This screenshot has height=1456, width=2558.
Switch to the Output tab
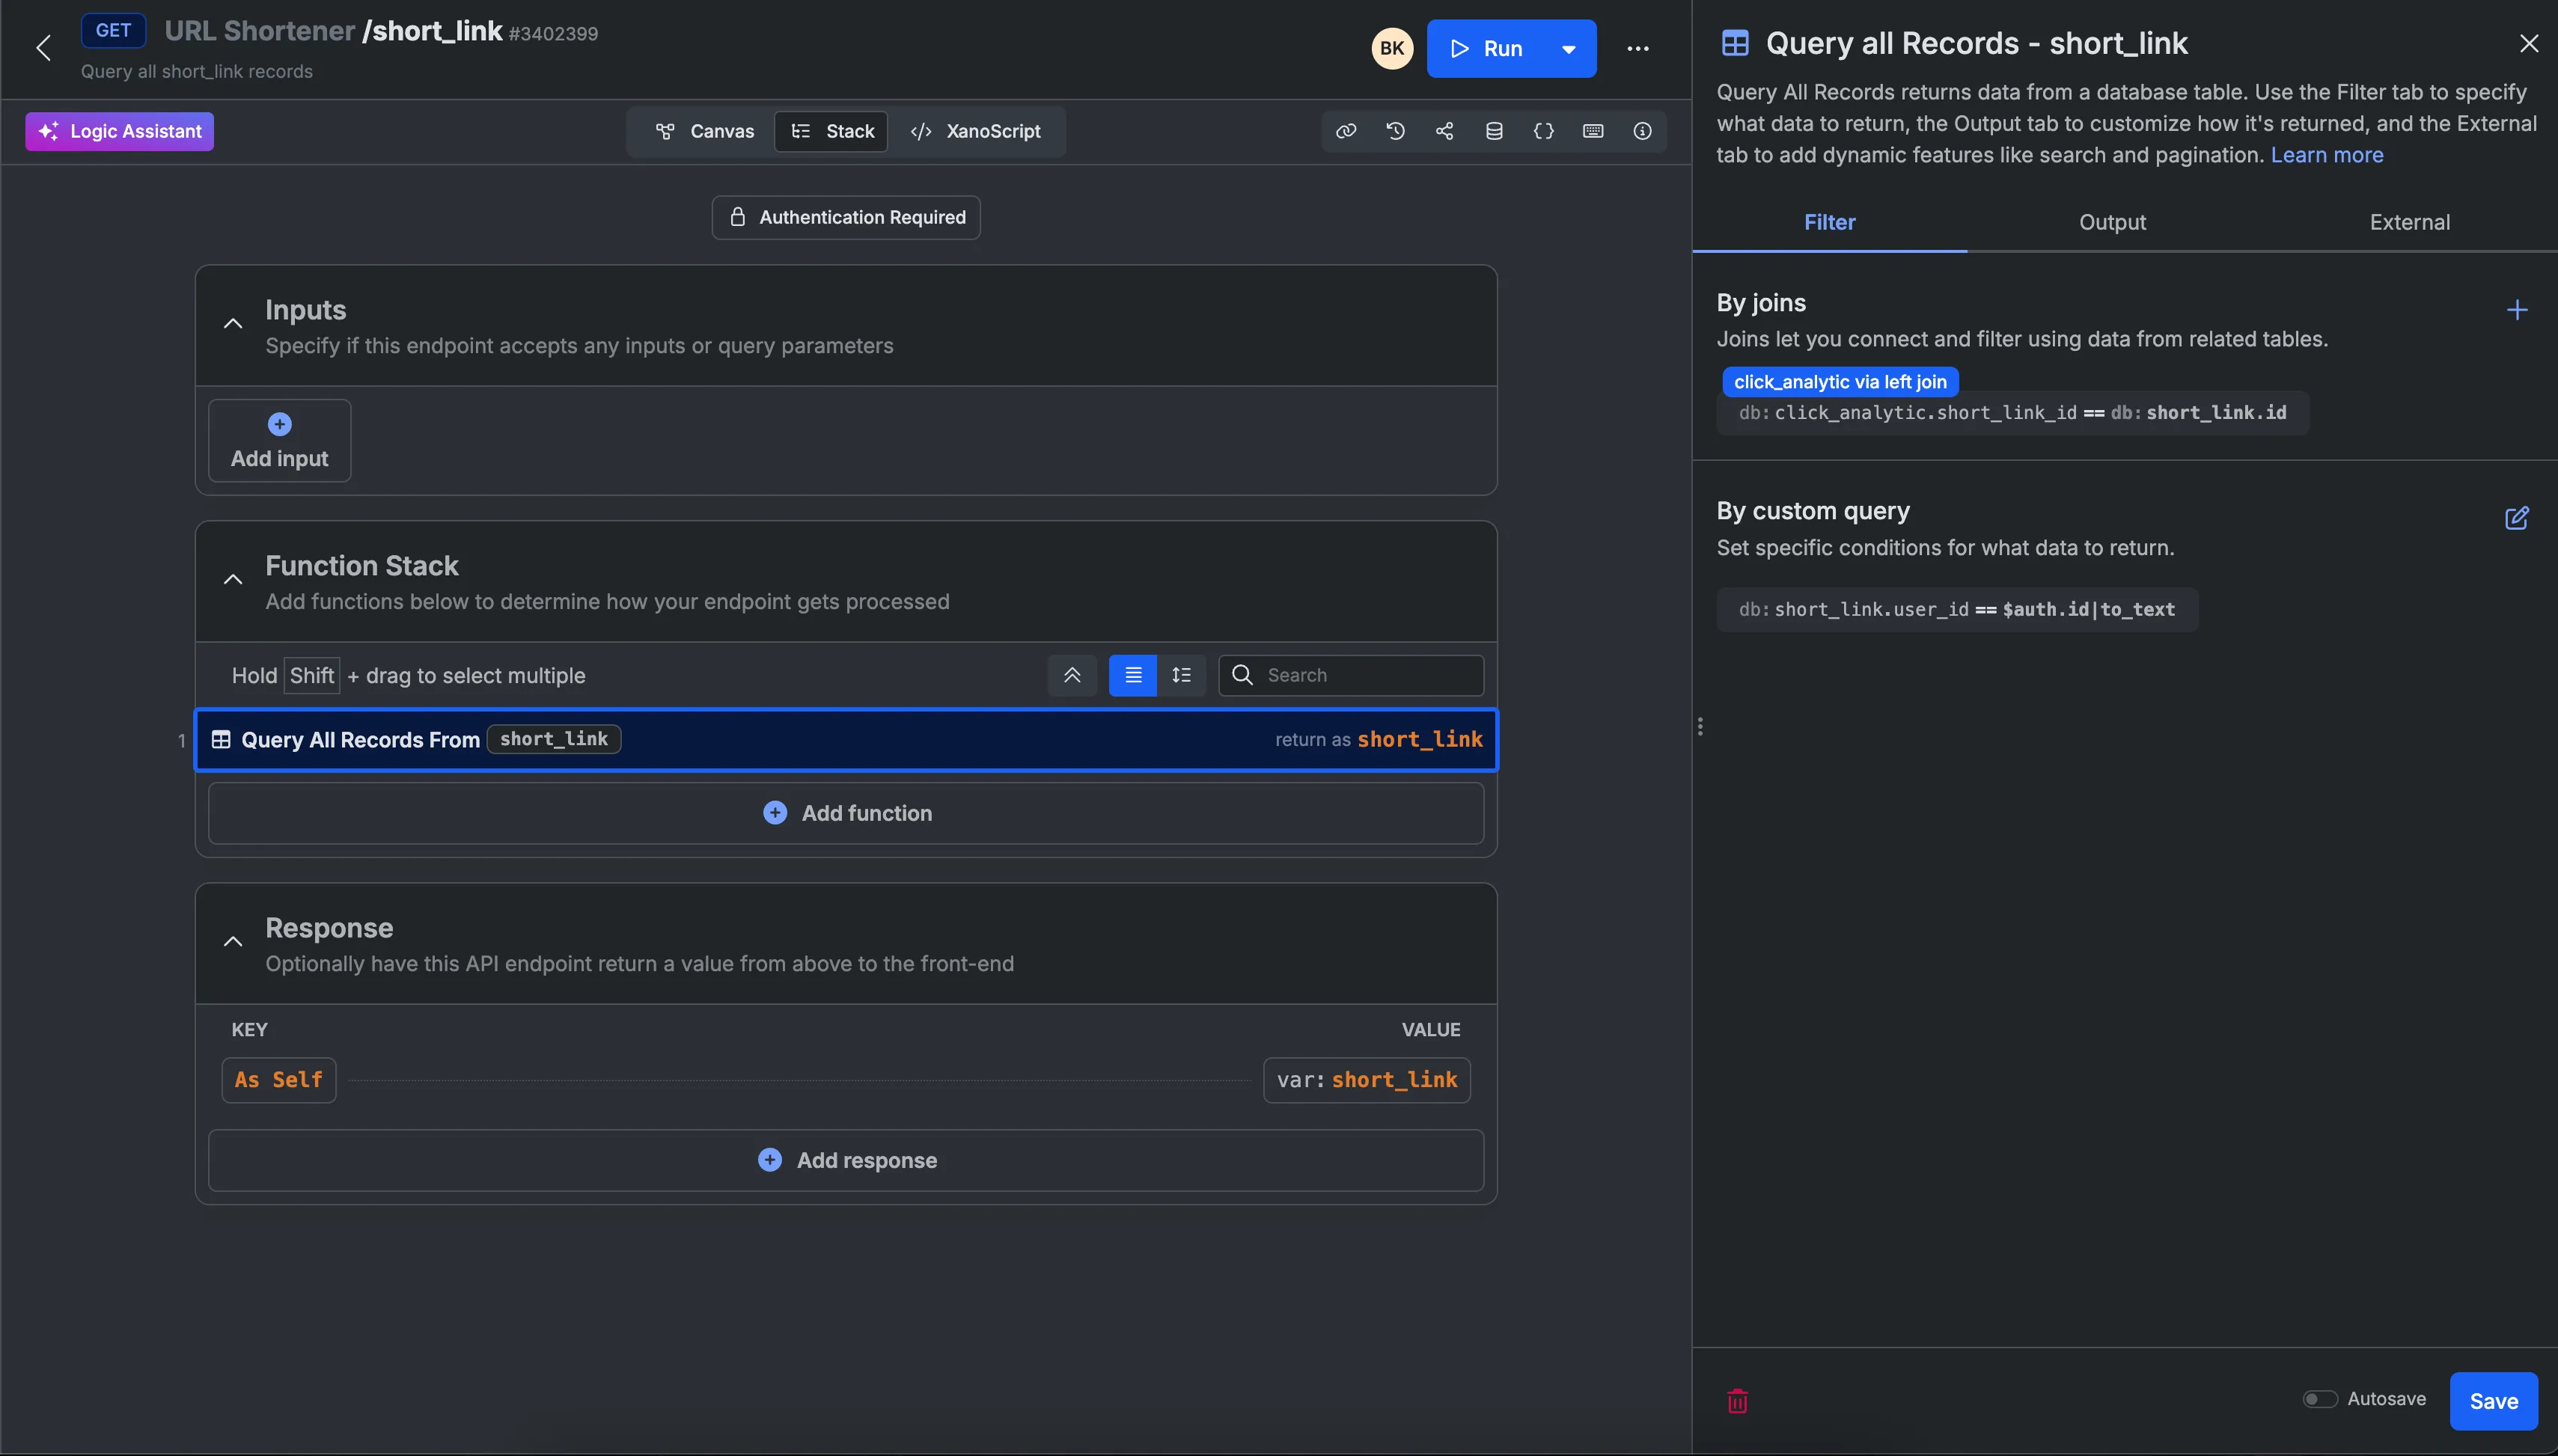coord(2111,222)
